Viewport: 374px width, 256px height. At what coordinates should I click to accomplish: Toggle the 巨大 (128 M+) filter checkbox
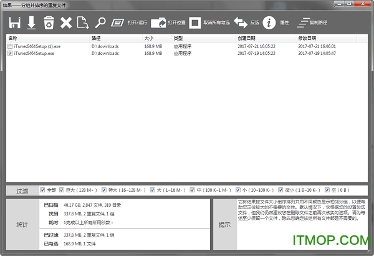pyautogui.click(x=62, y=190)
